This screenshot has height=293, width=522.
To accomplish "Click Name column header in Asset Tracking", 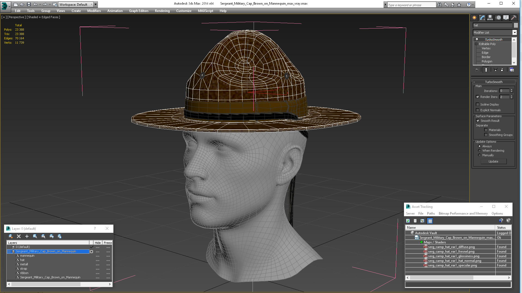I will pos(450,228).
